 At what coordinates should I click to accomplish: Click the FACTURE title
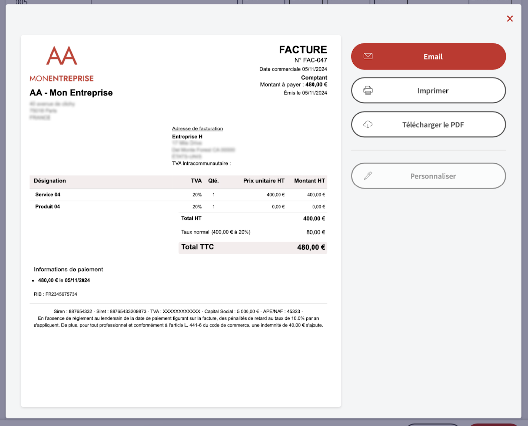click(303, 49)
